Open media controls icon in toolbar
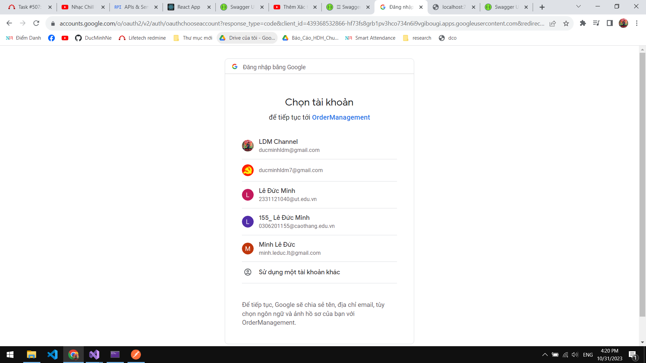646x363 pixels. tap(596, 23)
